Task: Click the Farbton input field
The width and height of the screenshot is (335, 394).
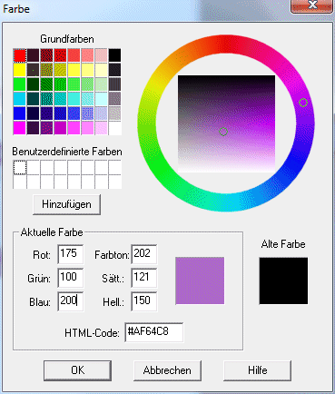Action: [x=144, y=254]
